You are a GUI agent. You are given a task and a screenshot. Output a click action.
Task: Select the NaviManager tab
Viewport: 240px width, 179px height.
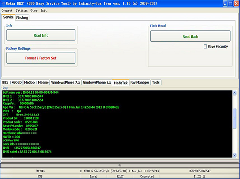pos(140,83)
